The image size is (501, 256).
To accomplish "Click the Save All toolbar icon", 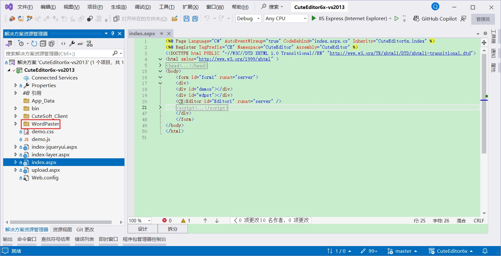I will tap(195, 19).
